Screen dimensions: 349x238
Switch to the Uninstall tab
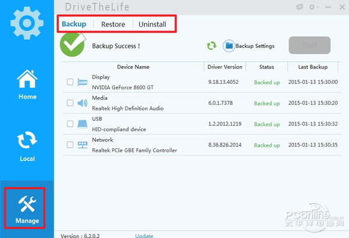(x=152, y=24)
